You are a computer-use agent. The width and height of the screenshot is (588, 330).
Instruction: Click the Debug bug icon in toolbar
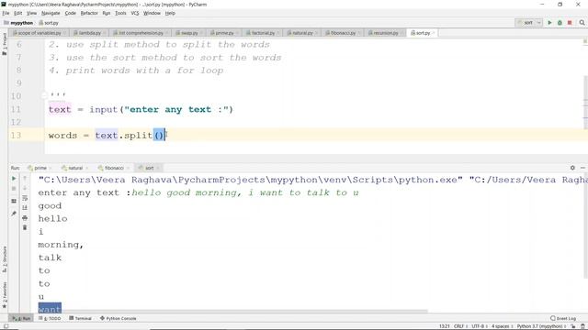click(x=560, y=23)
